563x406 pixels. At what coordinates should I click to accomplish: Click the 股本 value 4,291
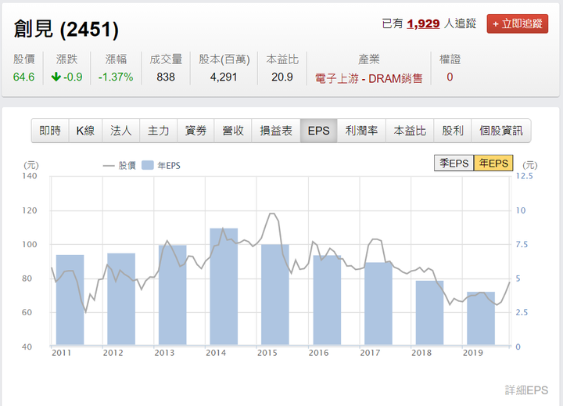tap(224, 77)
